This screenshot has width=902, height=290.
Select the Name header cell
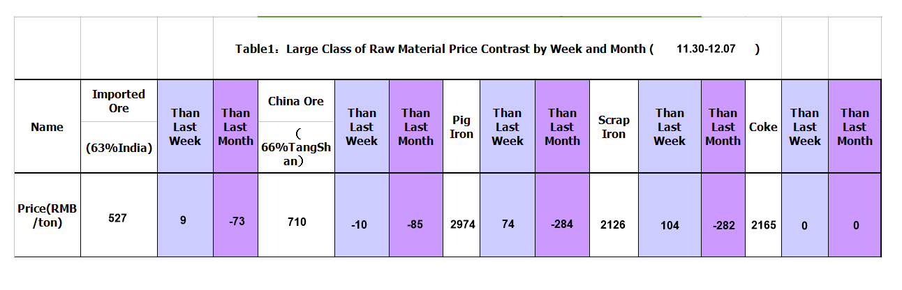pos(47,127)
